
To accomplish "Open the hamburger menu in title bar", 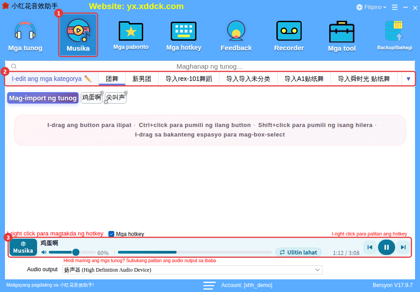I will pyautogui.click(x=395, y=7).
